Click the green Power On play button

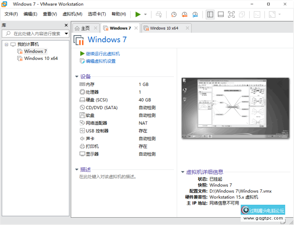(x=138, y=14)
